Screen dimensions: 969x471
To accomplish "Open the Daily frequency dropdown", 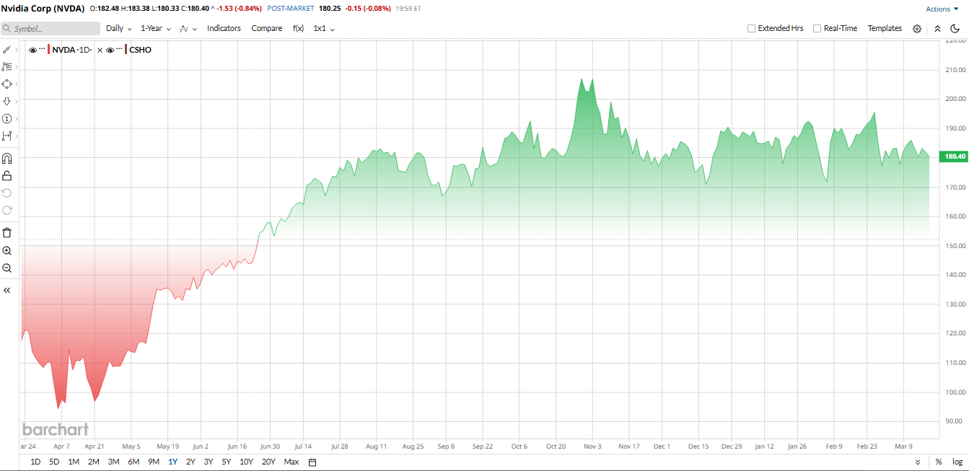I will tap(119, 28).
